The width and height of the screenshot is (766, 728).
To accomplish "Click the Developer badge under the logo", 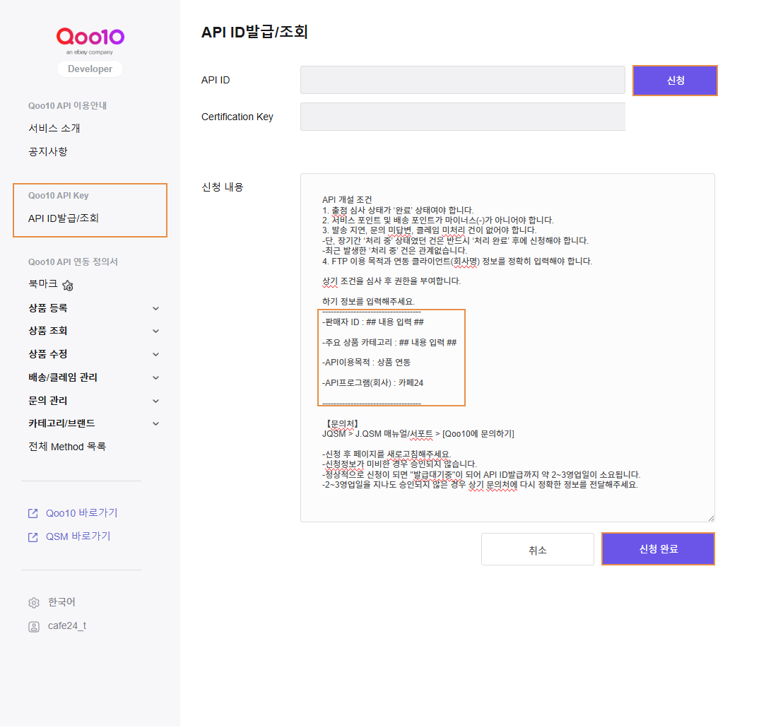I will pyautogui.click(x=90, y=69).
